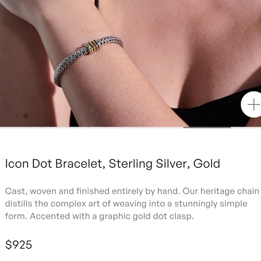The height and width of the screenshot is (261, 261).
Task: Tap the 'heritage chain' text in the description
Action: 230,191
